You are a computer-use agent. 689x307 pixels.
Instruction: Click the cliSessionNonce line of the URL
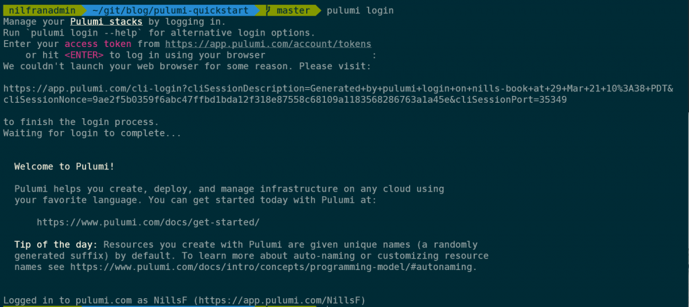(x=285, y=100)
